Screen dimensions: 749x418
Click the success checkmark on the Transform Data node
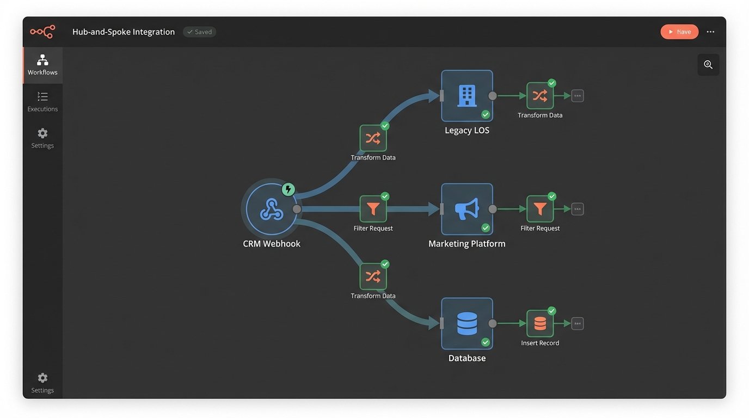385,126
